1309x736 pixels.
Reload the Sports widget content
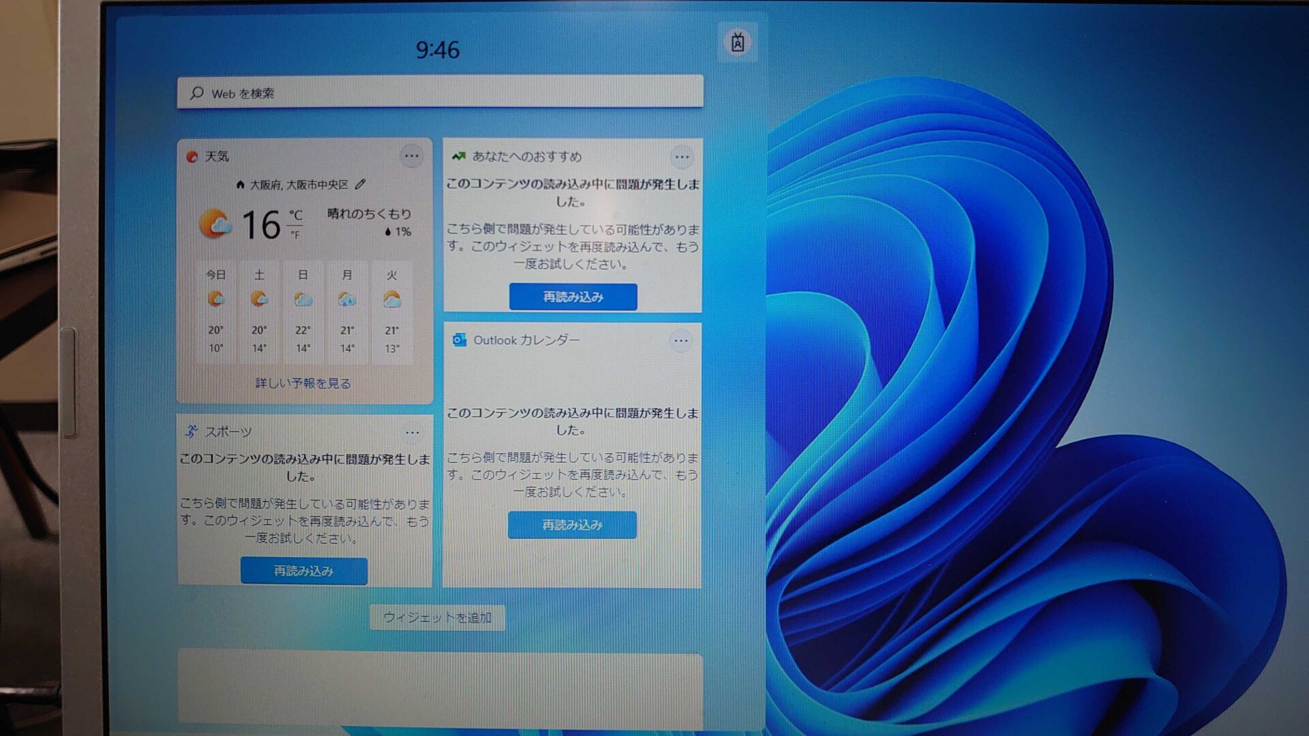click(x=303, y=570)
